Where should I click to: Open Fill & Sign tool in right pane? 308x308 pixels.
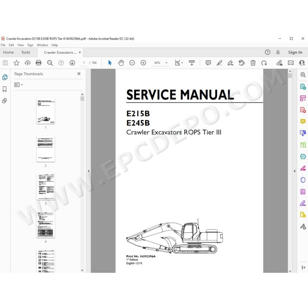tap(303, 203)
